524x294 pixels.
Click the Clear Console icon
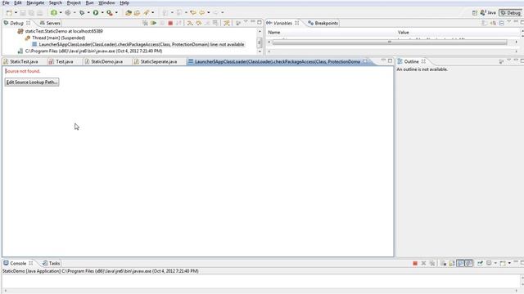pos(444,263)
